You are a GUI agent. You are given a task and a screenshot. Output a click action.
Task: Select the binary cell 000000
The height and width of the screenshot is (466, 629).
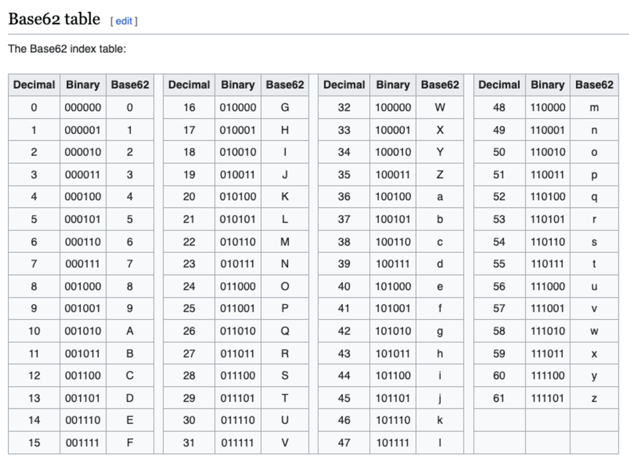coord(83,107)
